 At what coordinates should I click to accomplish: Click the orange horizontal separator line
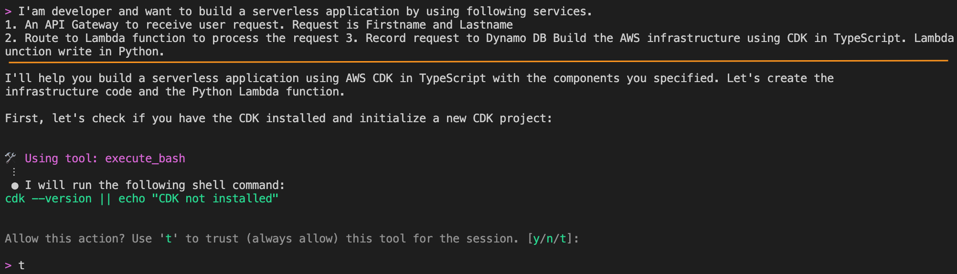pyautogui.click(x=478, y=62)
